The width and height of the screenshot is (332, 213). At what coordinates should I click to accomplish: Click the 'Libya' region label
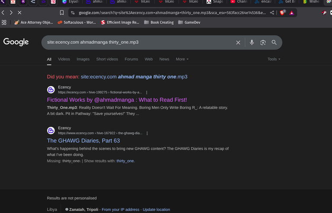tap(52, 210)
